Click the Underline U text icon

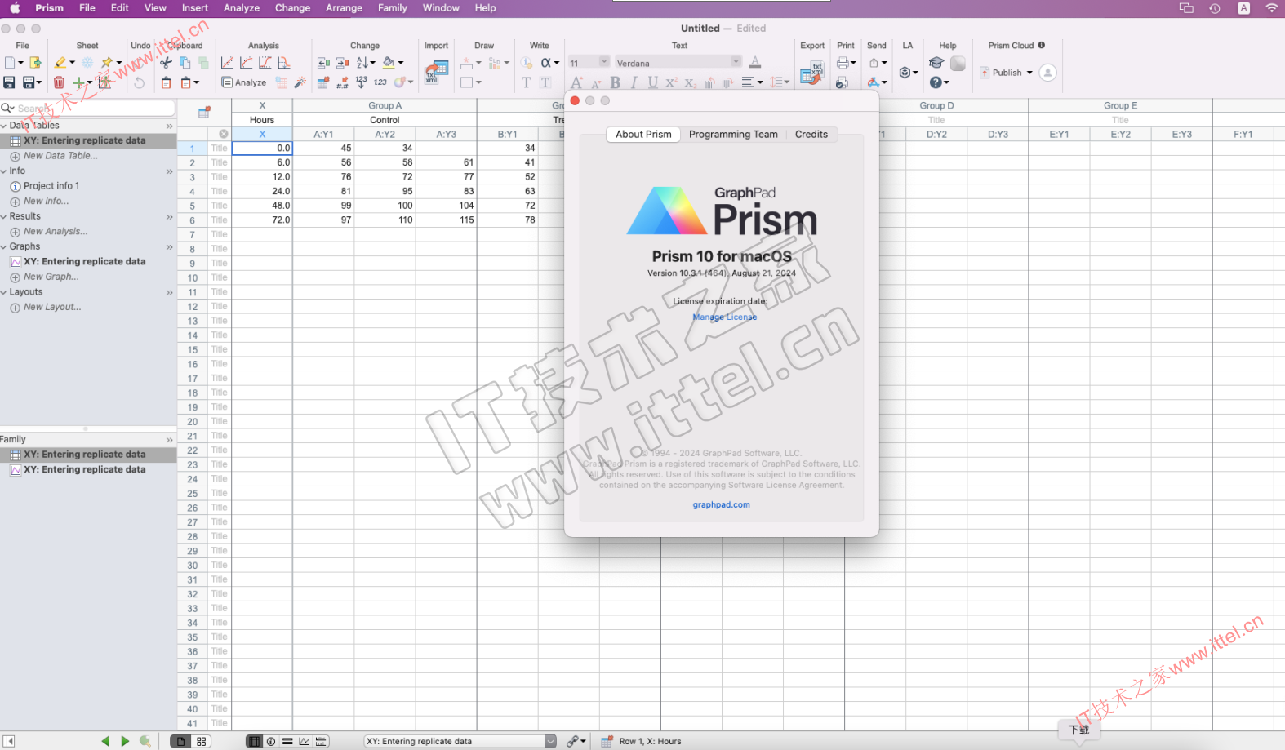coord(652,82)
